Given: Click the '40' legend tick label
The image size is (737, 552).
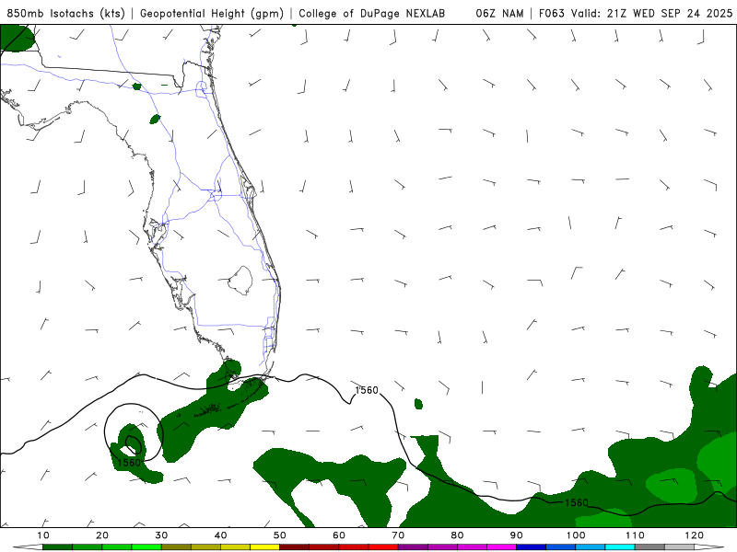Looking at the screenshot, I should pyautogui.click(x=220, y=535).
